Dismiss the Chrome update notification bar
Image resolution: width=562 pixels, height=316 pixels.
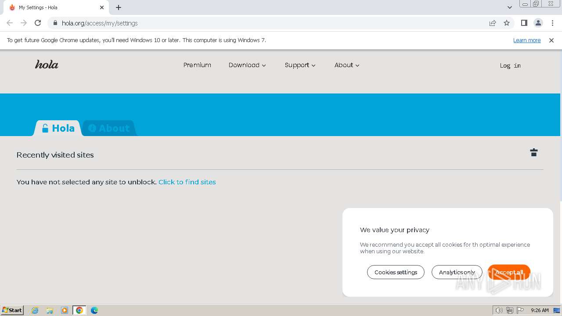pyautogui.click(x=551, y=40)
